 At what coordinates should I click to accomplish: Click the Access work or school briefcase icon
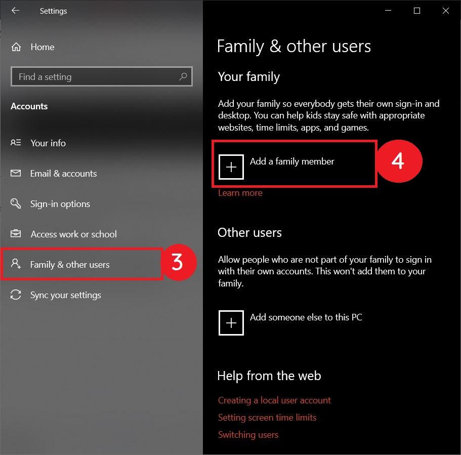click(x=16, y=234)
